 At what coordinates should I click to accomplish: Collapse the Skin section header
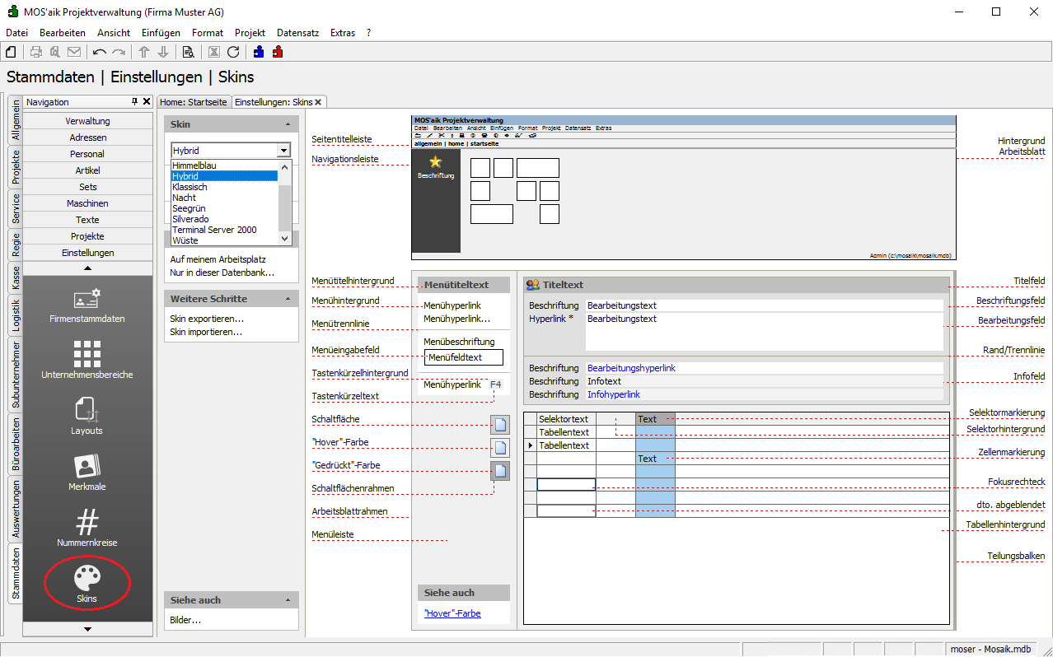[288, 123]
